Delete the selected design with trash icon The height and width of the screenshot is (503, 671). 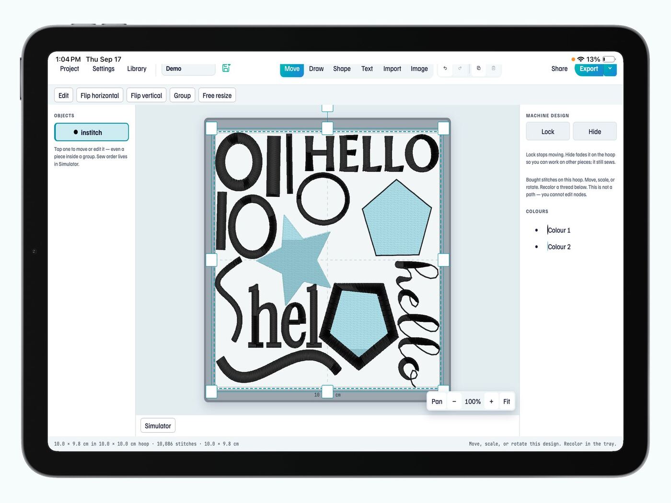tap(493, 69)
